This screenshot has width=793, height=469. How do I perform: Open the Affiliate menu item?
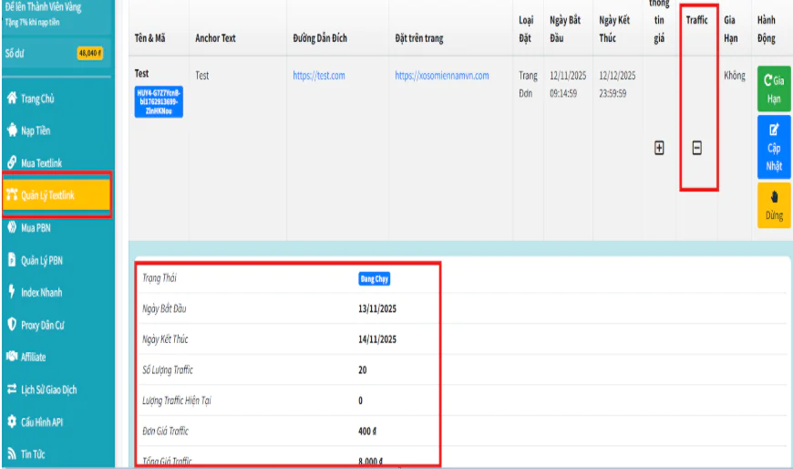[x=33, y=358]
